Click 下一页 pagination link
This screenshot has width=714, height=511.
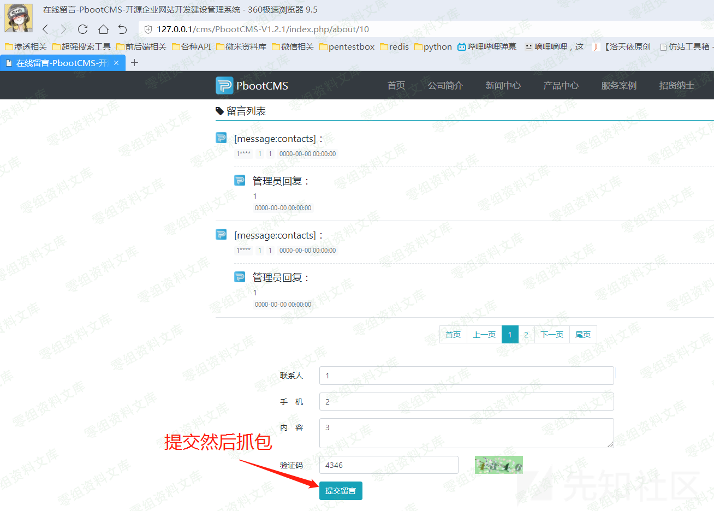pyautogui.click(x=552, y=335)
